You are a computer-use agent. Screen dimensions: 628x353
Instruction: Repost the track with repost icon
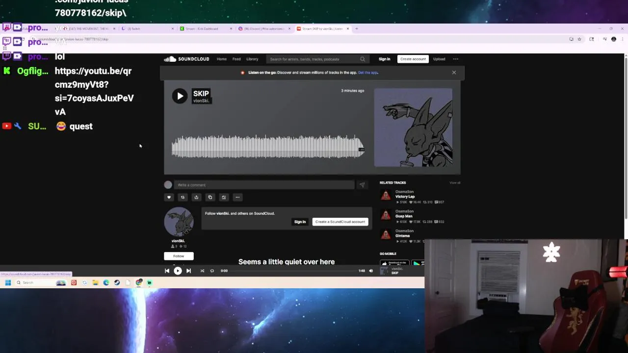(x=183, y=197)
